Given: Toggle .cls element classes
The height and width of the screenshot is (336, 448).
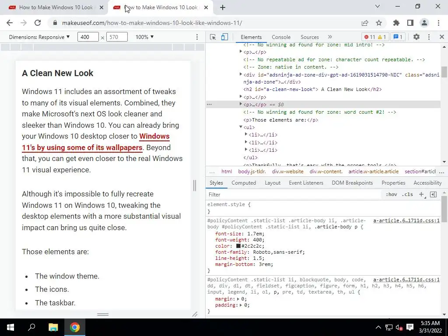Looking at the screenshot, I should [x=407, y=194].
